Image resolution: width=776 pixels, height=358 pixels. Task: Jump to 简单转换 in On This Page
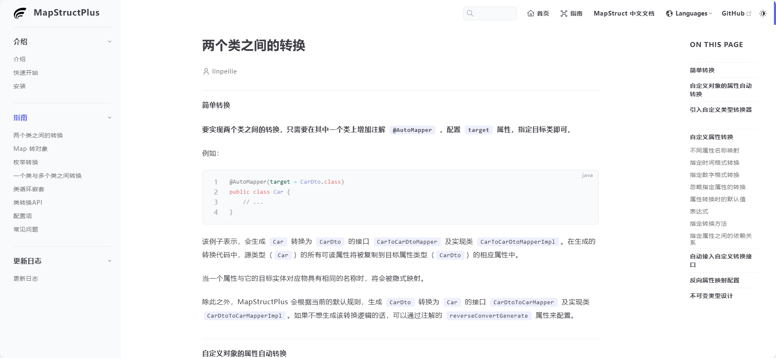[x=702, y=70]
